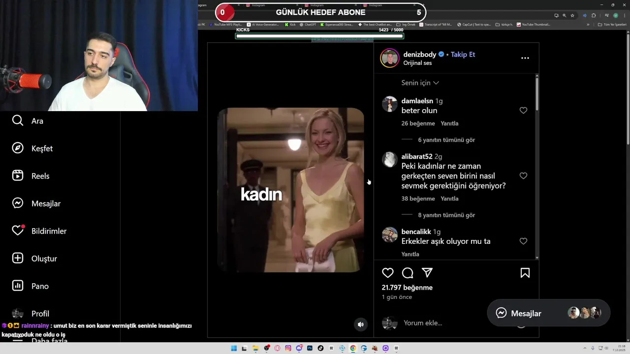Save the post with the bookmark icon
Viewport: 630px width, 354px height.
(x=525, y=273)
